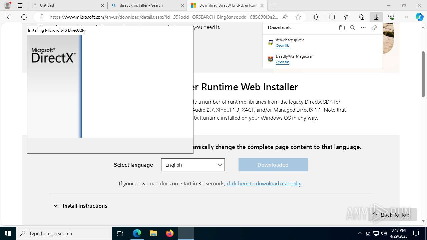Refresh the page with the reload icon
This screenshot has height=240, width=427.
[x=24, y=17]
